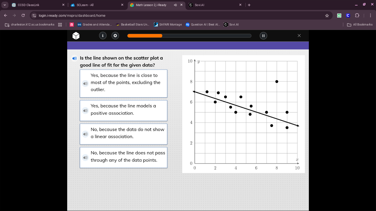Open the Chrome three-dot menu
The width and height of the screenshot is (376, 211).
(370, 16)
